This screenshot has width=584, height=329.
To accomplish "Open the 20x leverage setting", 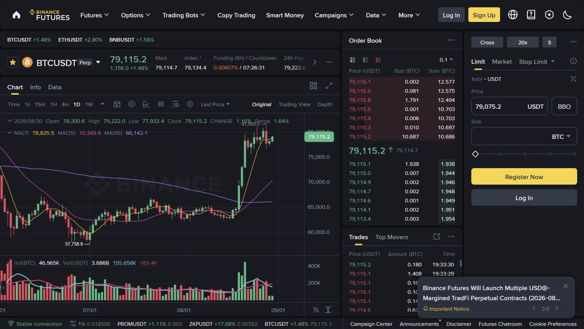I will tap(523, 42).
